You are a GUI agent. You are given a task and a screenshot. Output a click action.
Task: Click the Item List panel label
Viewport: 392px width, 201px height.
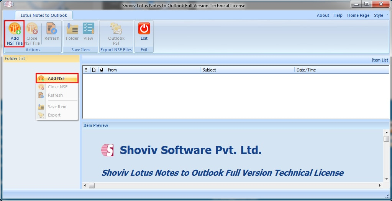click(380, 60)
